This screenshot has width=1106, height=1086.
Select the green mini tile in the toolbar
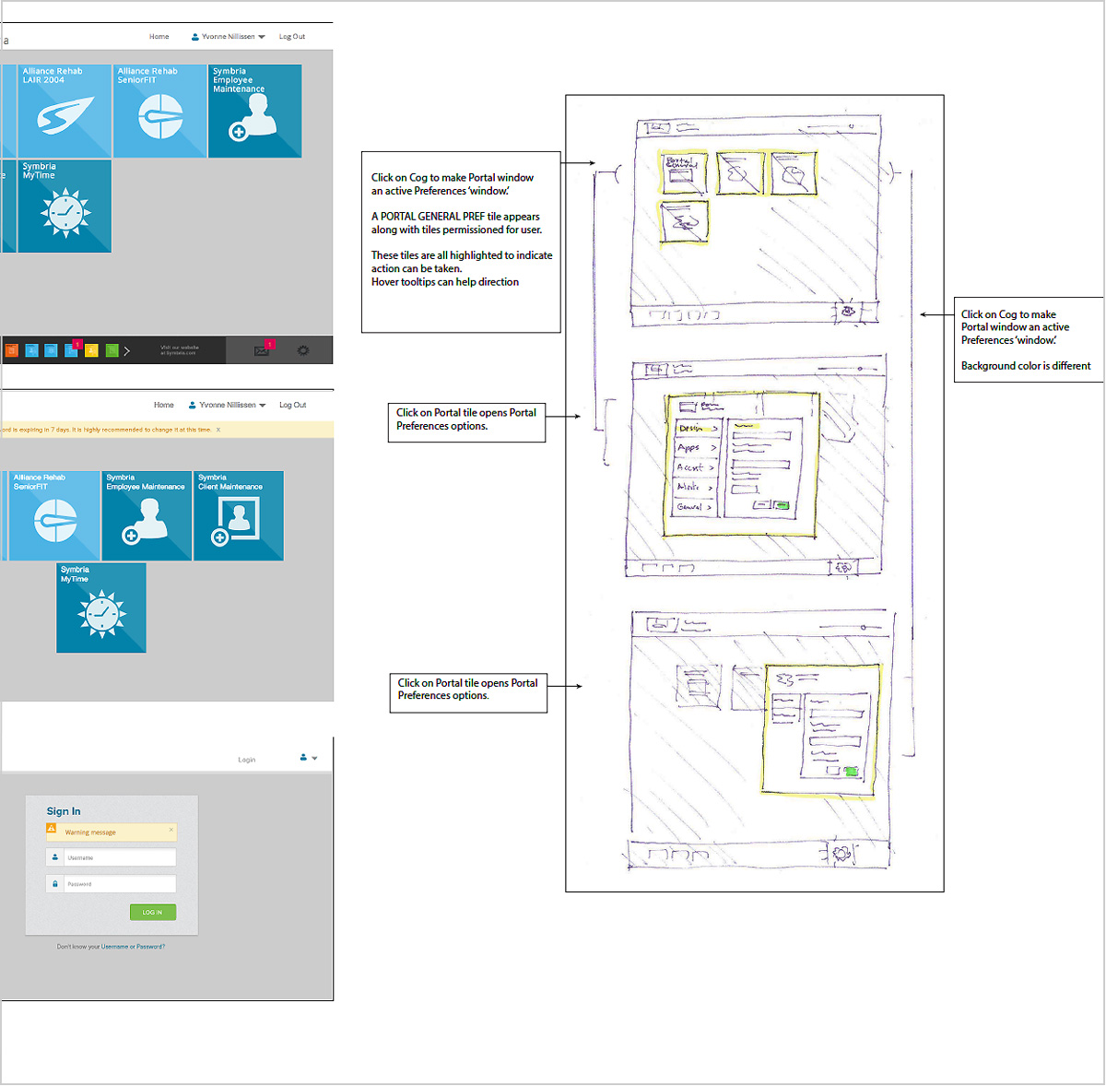click(111, 350)
